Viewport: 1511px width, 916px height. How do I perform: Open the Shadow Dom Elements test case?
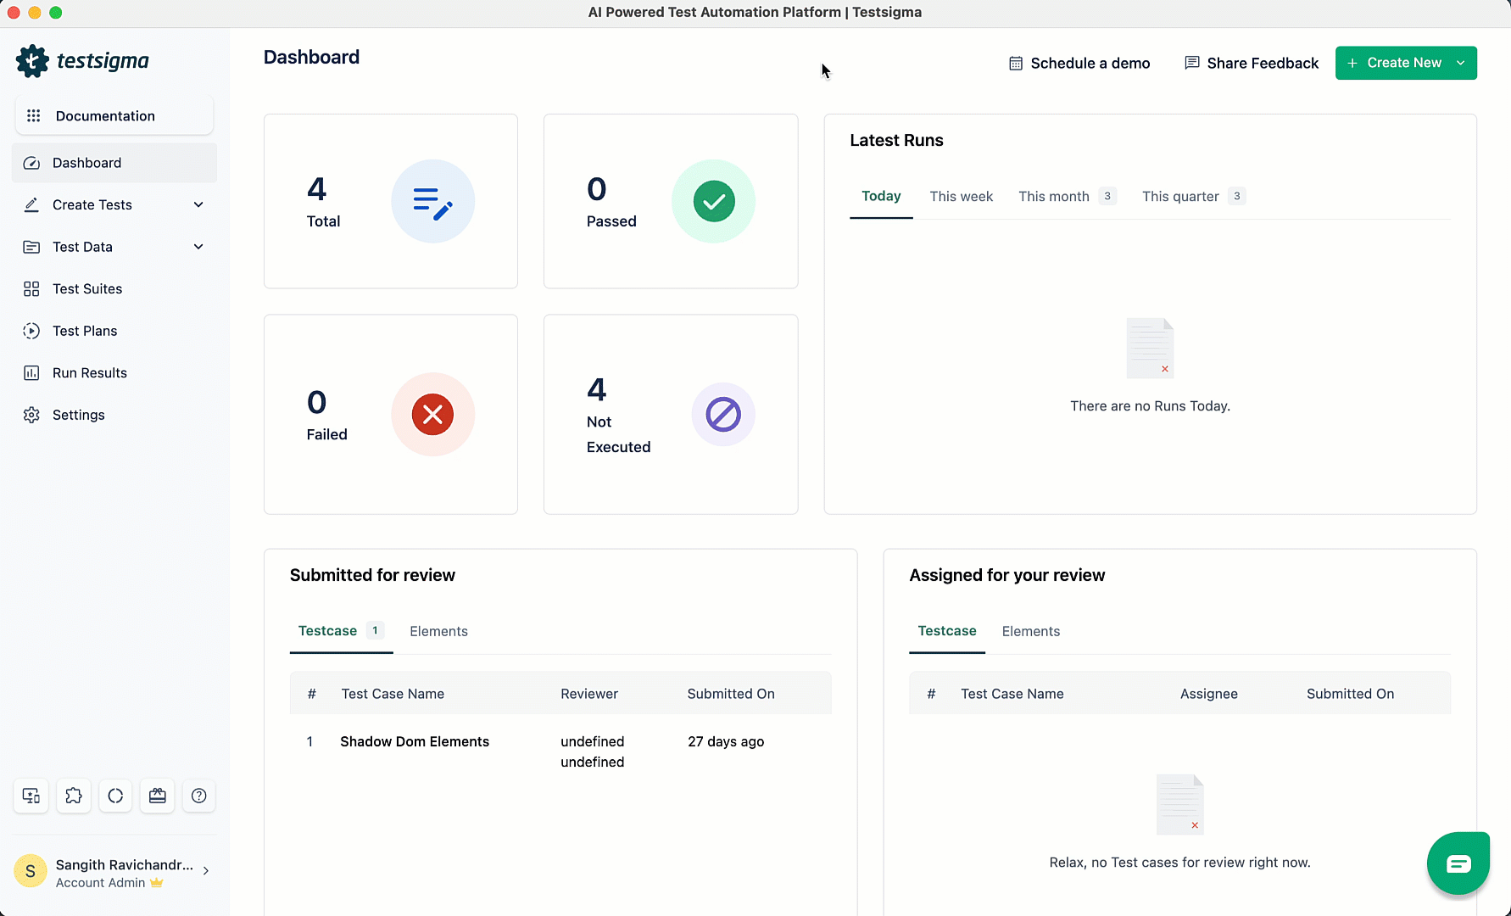coord(415,742)
